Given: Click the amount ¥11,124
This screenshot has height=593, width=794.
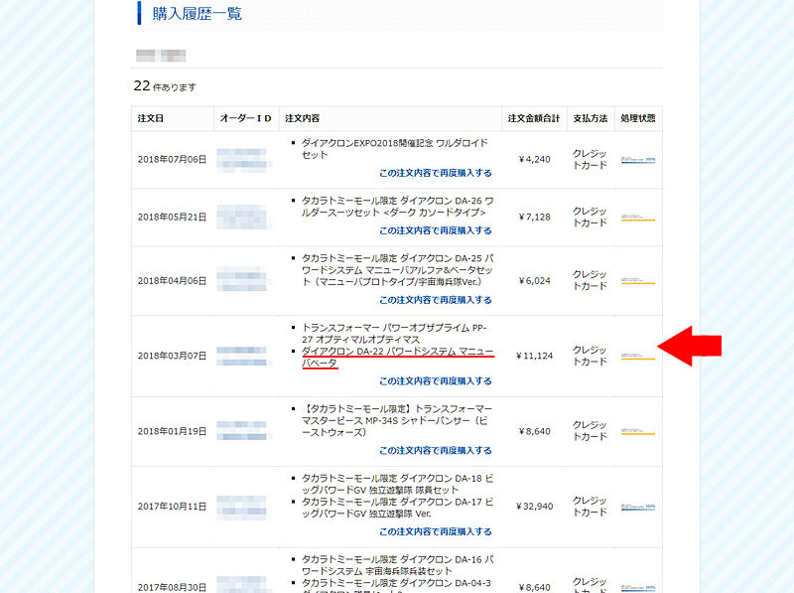Looking at the screenshot, I should (x=534, y=356).
